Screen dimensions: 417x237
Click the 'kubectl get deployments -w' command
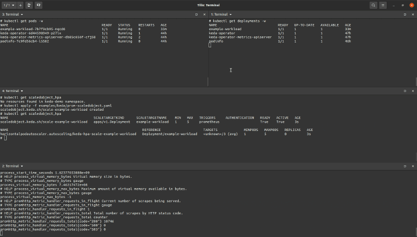[x=238, y=21]
